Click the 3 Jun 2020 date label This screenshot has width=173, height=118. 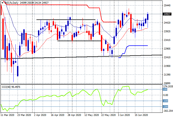point(124,115)
